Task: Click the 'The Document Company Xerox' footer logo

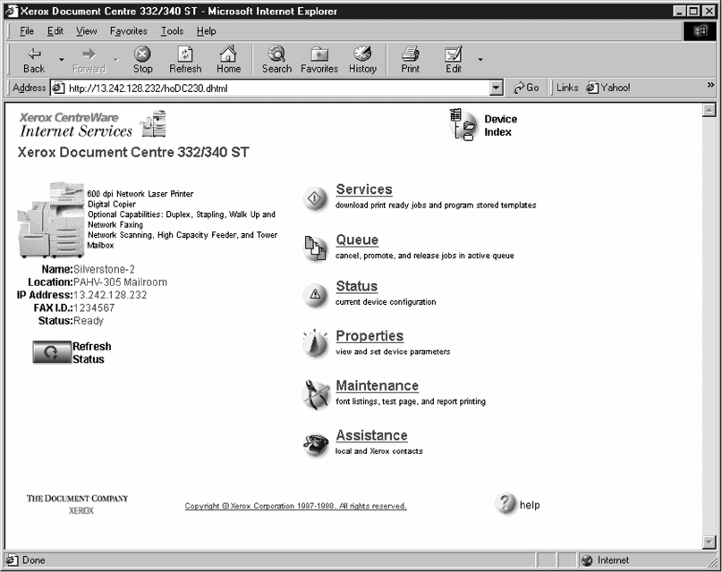Action: click(x=77, y=504)
